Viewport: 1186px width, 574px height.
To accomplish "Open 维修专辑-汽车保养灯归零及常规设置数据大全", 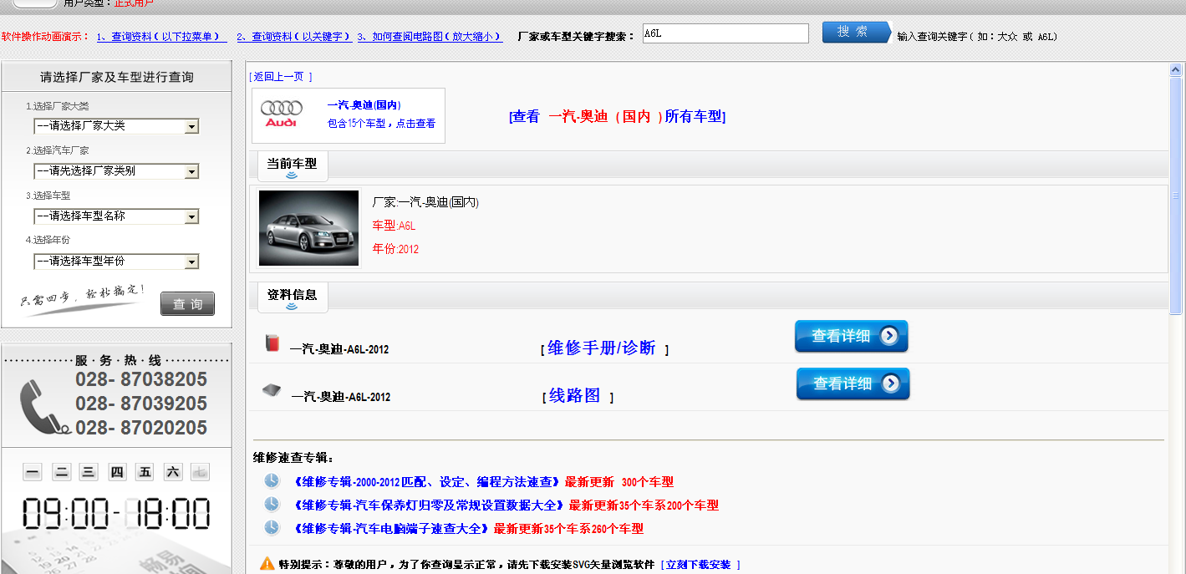I will 429,505.
